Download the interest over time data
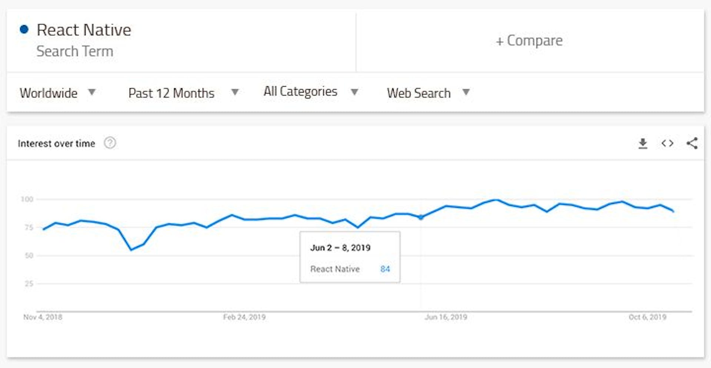Screen dimensions: 711x368 pyautogui.click(x=643, y=144)
